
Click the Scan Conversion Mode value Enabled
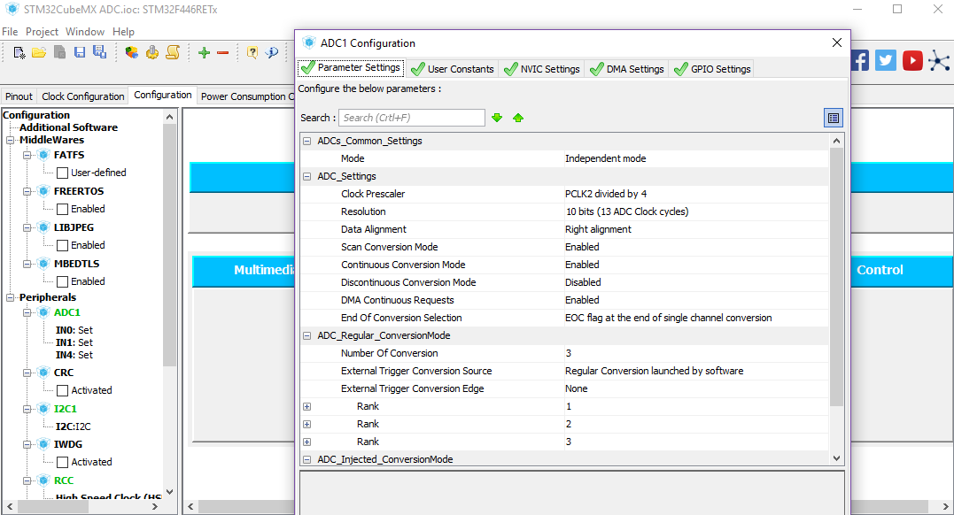click(x=582, y=247)
